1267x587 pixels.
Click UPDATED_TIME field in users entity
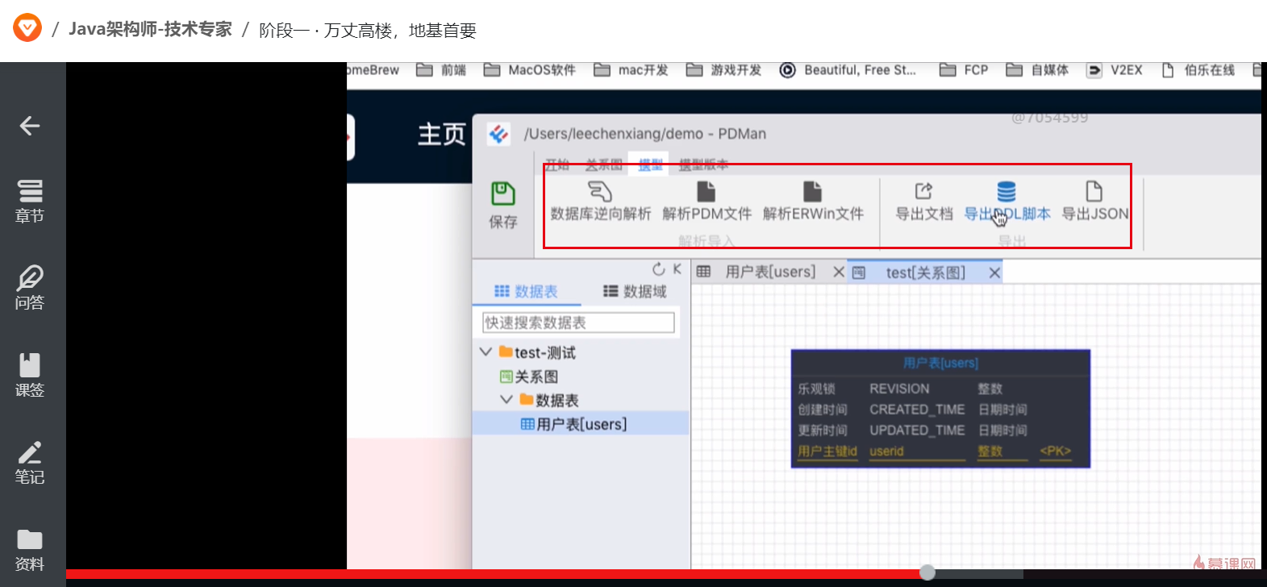pyautogui.click(x=917, y=431)
